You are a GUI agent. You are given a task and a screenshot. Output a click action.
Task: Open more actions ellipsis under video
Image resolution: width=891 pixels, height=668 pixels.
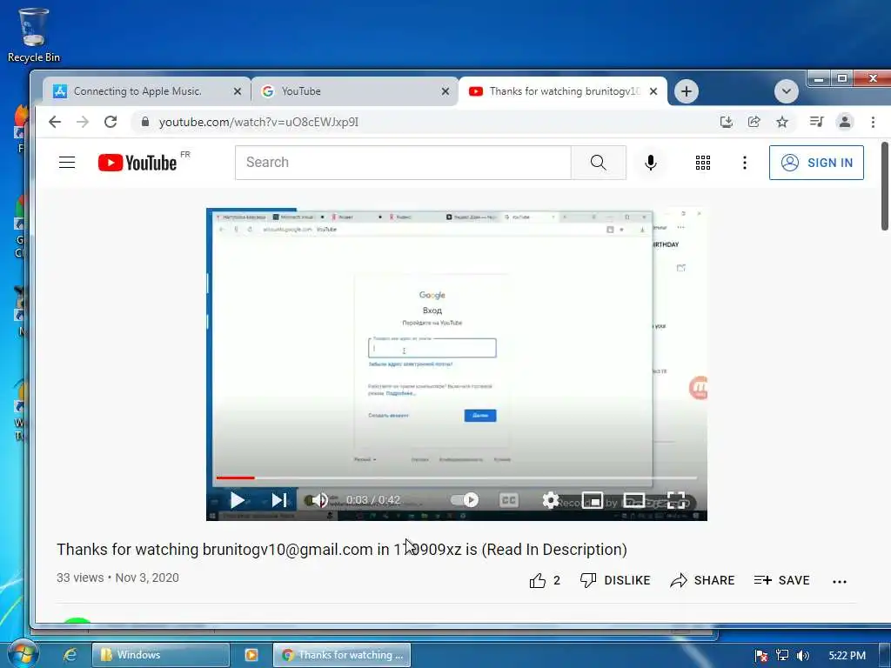coord(840,581)
